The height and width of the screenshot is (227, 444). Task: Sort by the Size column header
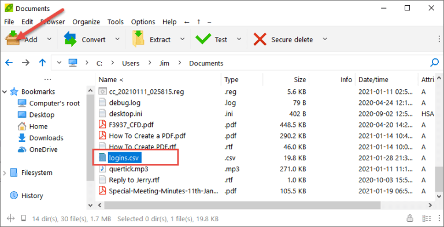(x=286, y=80)
